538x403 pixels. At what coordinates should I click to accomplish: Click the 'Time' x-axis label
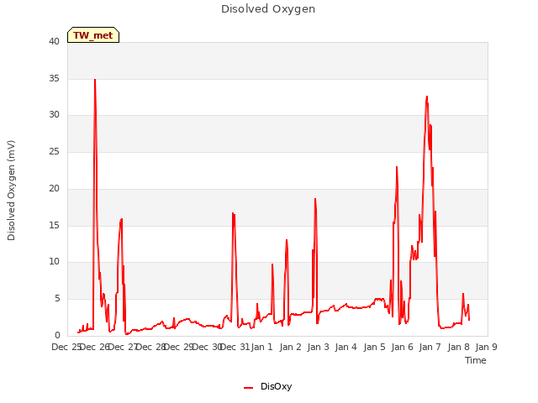(475, 360)
